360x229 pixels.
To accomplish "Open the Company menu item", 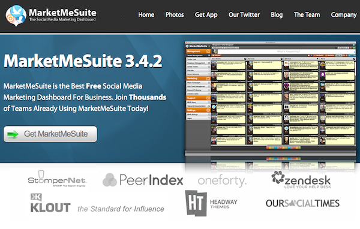I will coord(344,15).
